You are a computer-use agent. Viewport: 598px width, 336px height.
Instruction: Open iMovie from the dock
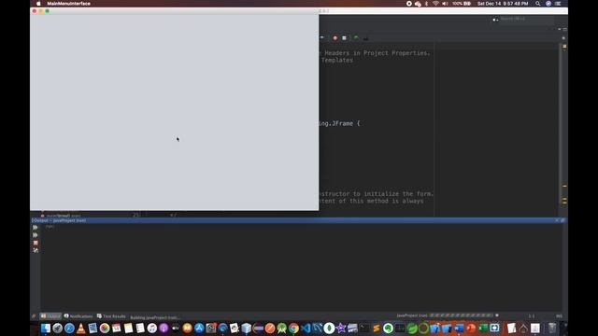coord(341,328)
